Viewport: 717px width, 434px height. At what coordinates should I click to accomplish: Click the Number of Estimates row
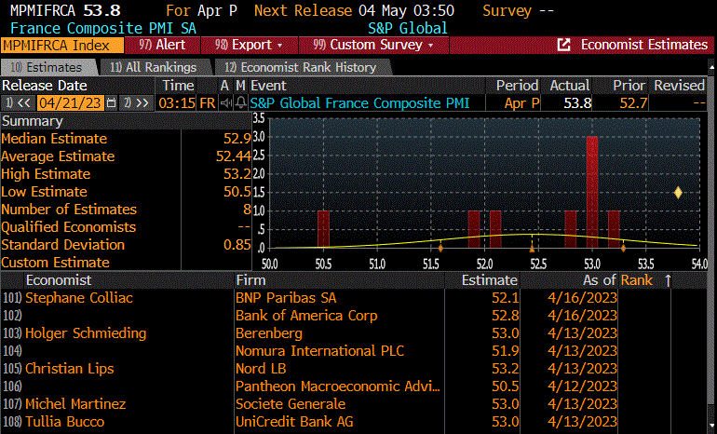pos(126,210)
